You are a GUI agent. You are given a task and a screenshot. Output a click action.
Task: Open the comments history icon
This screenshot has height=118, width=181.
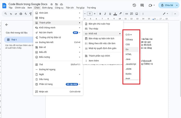coord(142,5)
